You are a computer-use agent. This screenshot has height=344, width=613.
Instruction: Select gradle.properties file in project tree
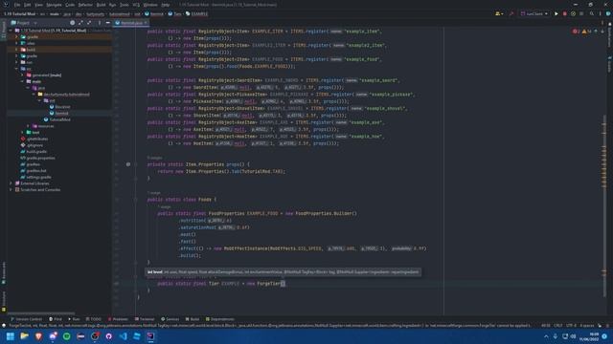click(37, 158)
